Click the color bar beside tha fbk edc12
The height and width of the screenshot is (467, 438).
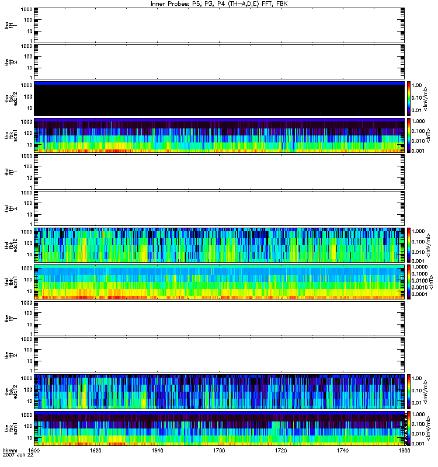[x=409, y=99]
